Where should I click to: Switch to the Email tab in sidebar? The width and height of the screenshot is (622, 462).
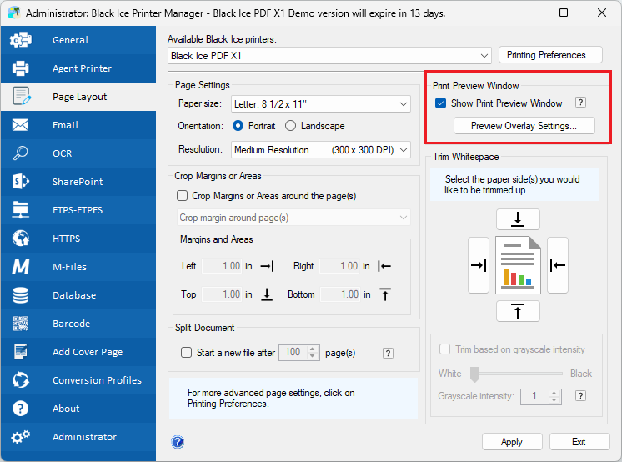tap(65, 125)
